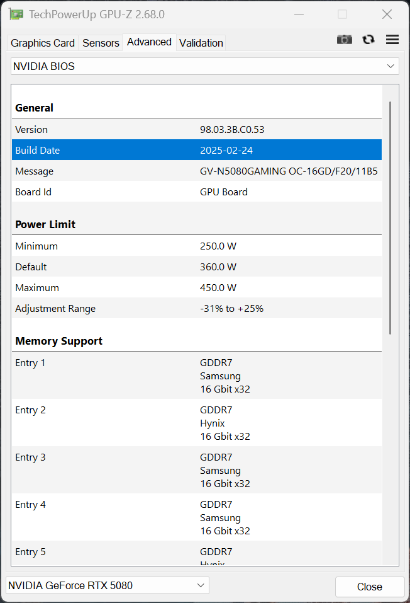Image resolution: width=410 pixels, height=603 pixels.
Task: Select the Advanced tab
Action: click(149, 42)
